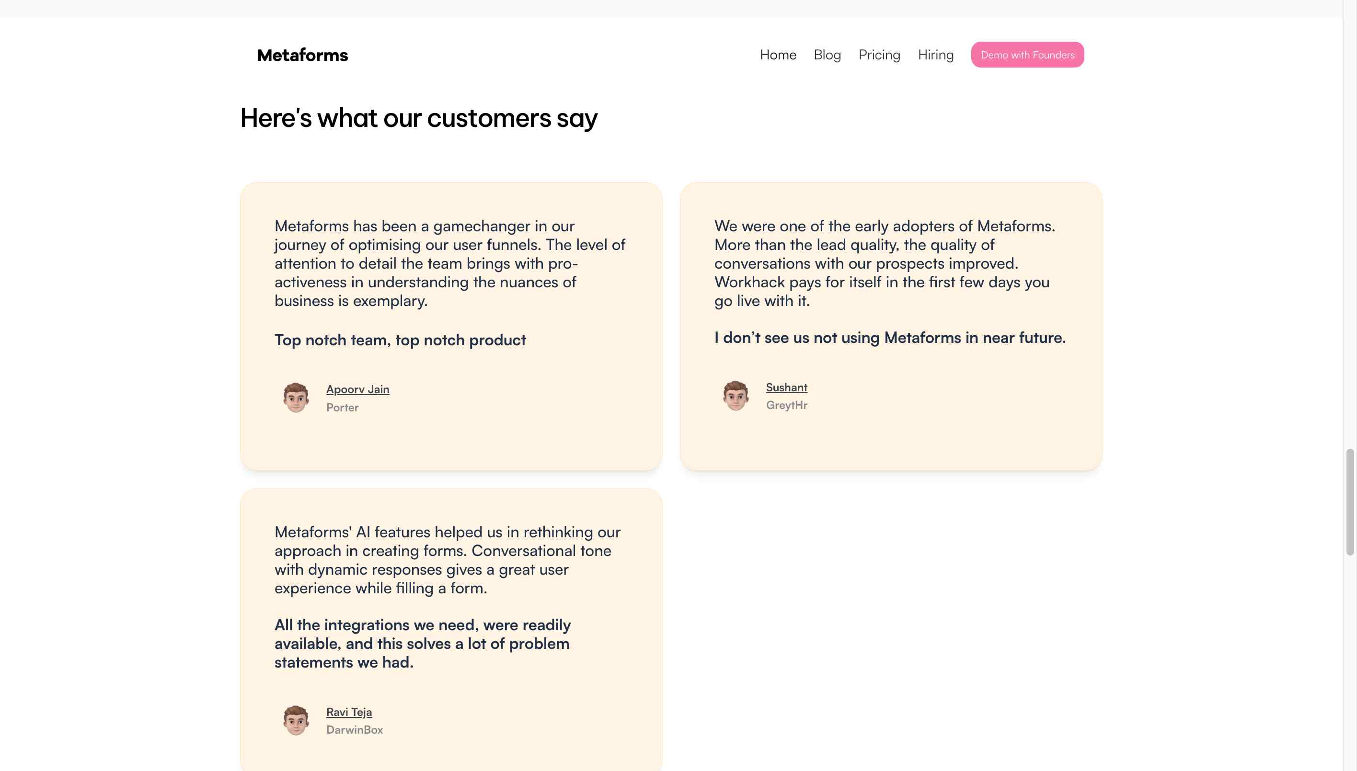Click Apoorv Jain's avatar image
This screenshot has width=1357, height=771.
point(296,397)
